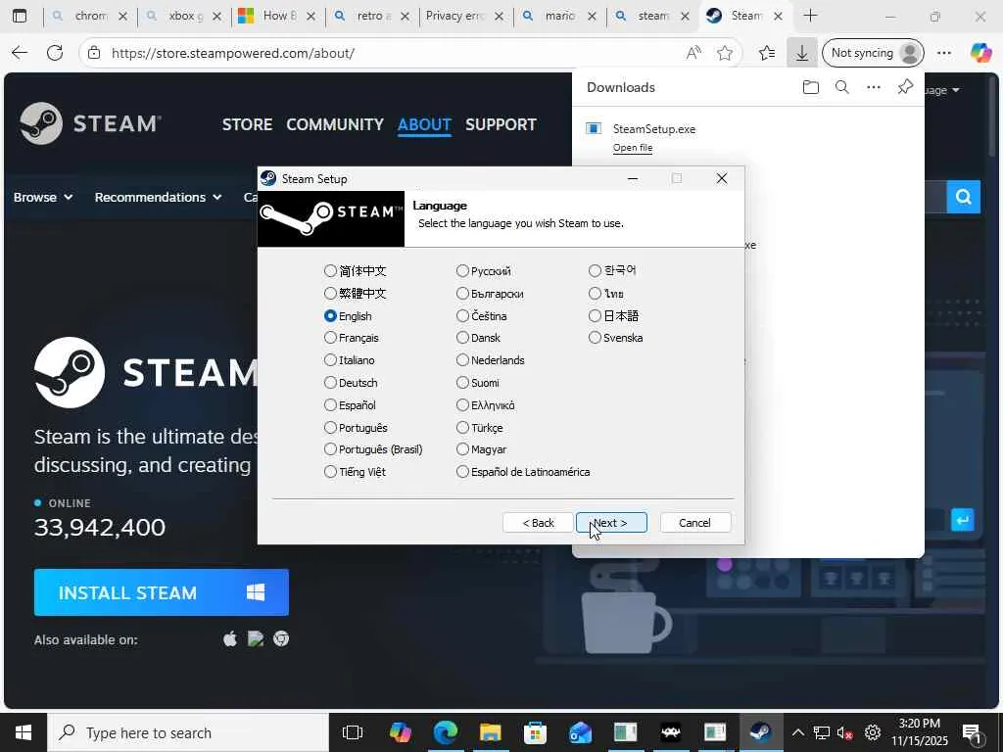Image resolution: width=1003 pixels, height=752 pixels.
Task: Choose Deutsch in the language list
Action: [x=330, y=383]
